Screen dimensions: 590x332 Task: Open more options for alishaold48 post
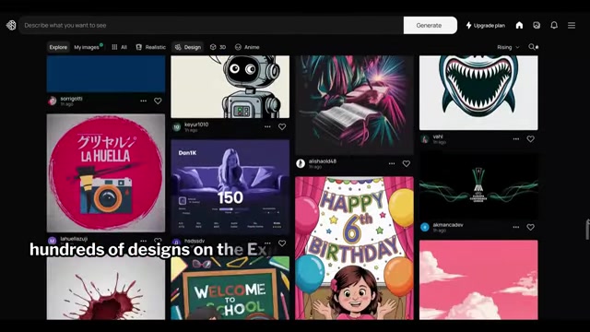point(392,164)
